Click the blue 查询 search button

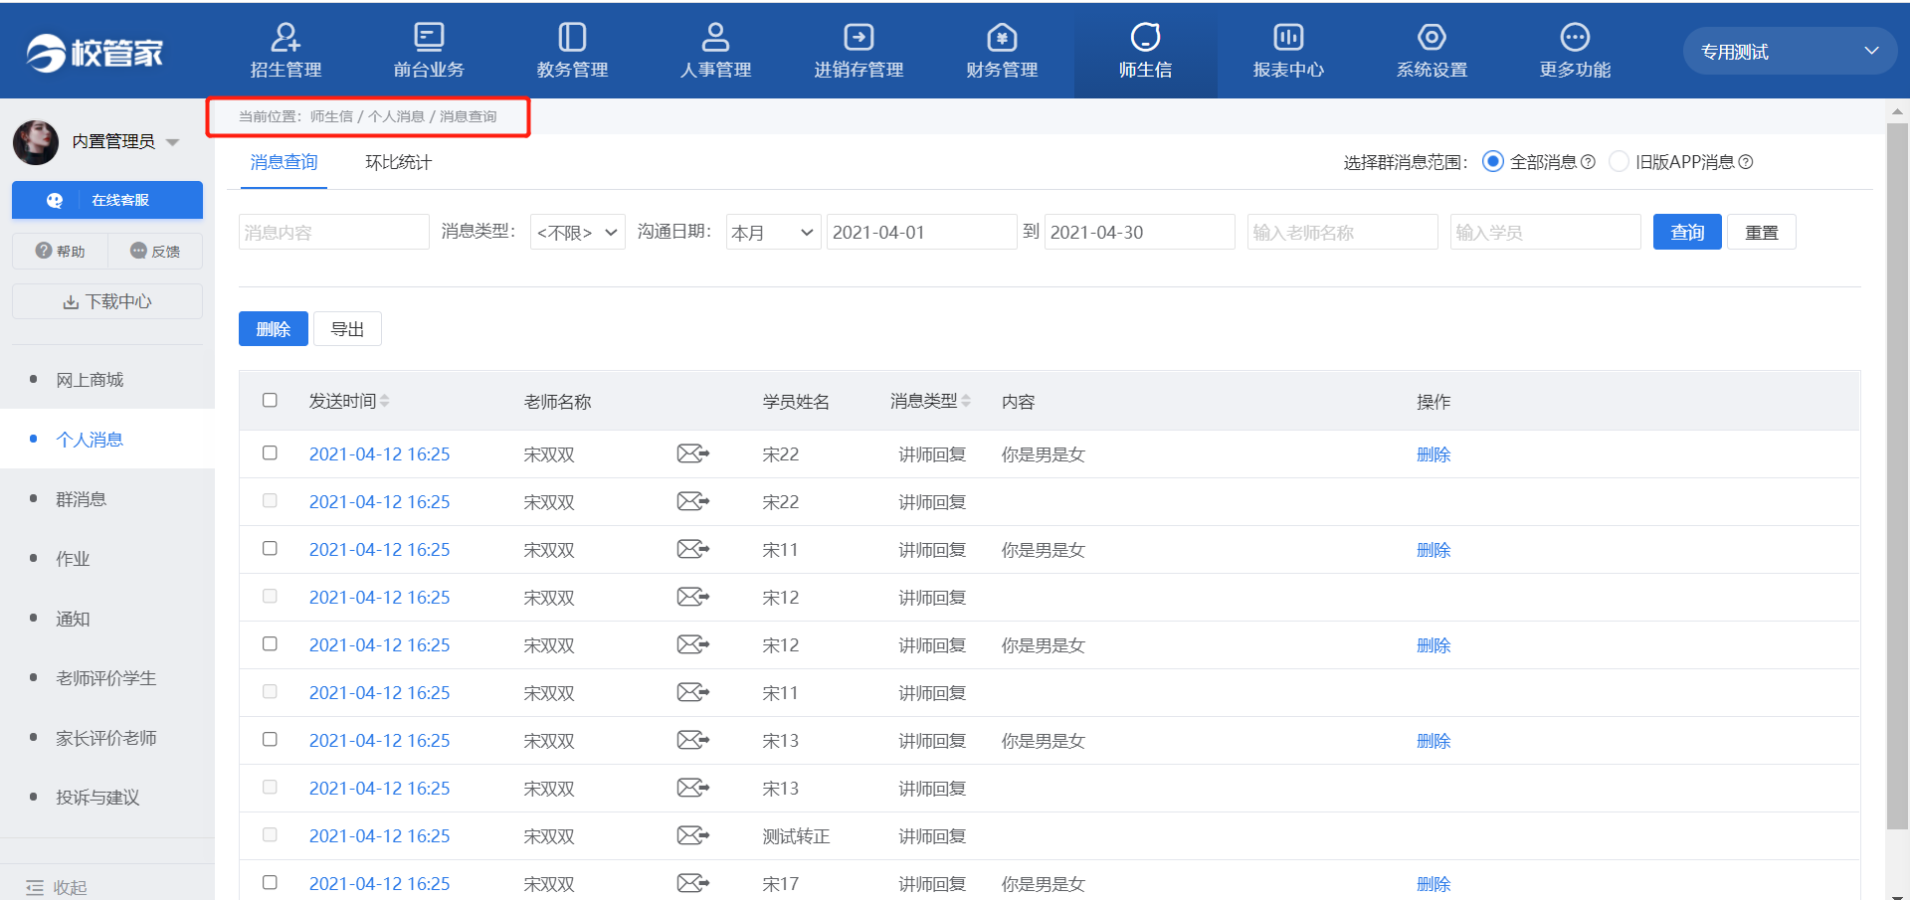tap(1687, 232)
